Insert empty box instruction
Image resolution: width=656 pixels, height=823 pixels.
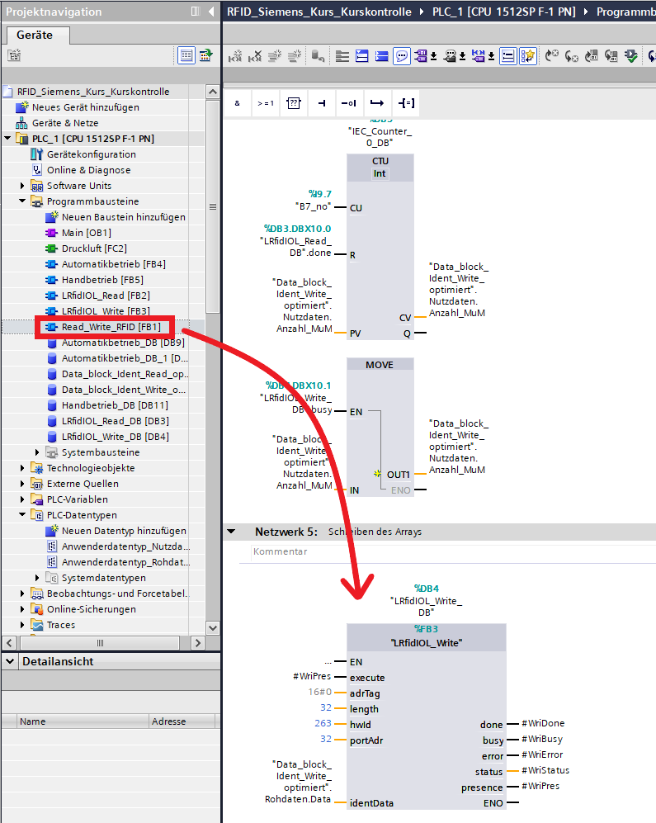293,103
